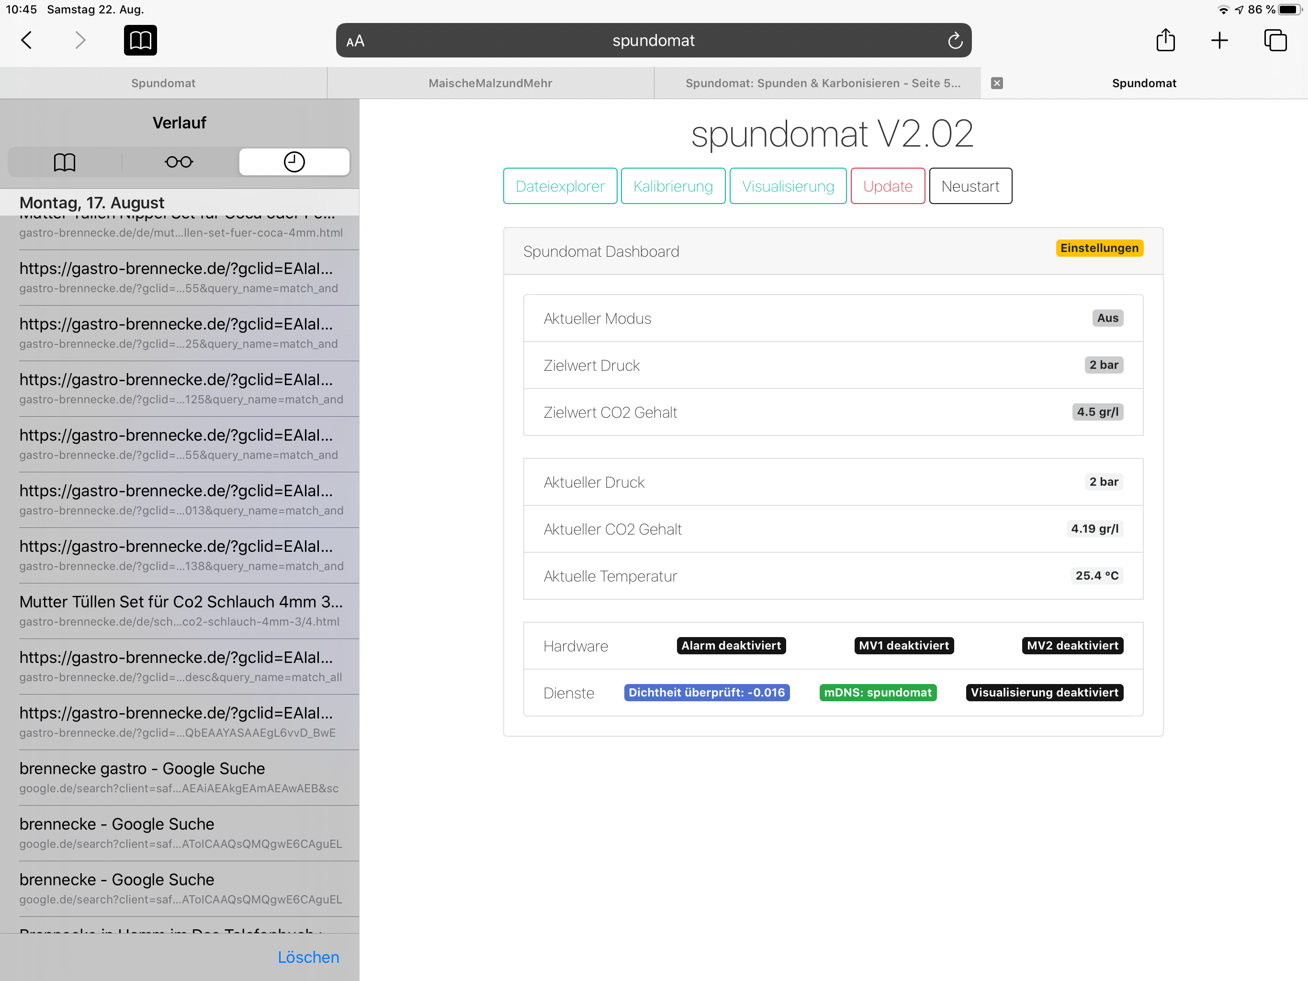Tap Löschen to clear history

tap(308, 957)
